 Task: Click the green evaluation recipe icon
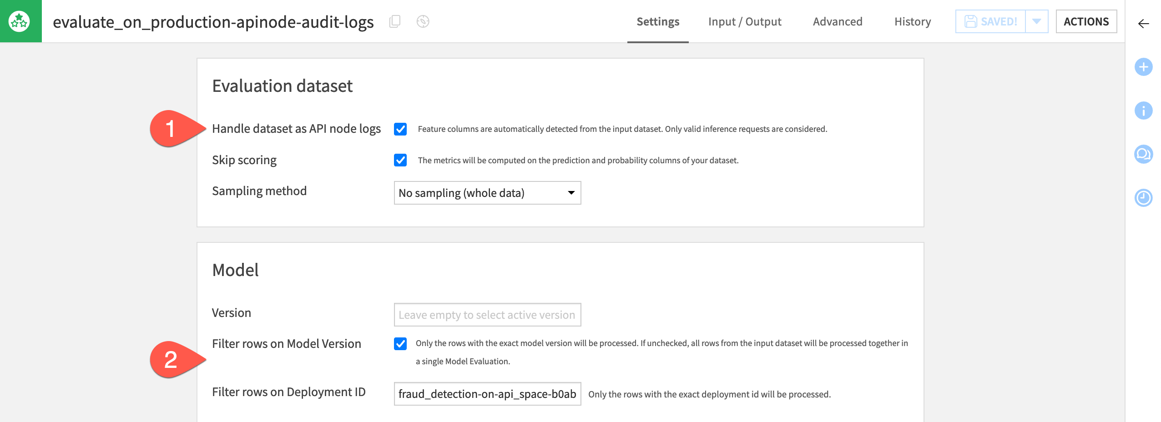click(20, 20)
